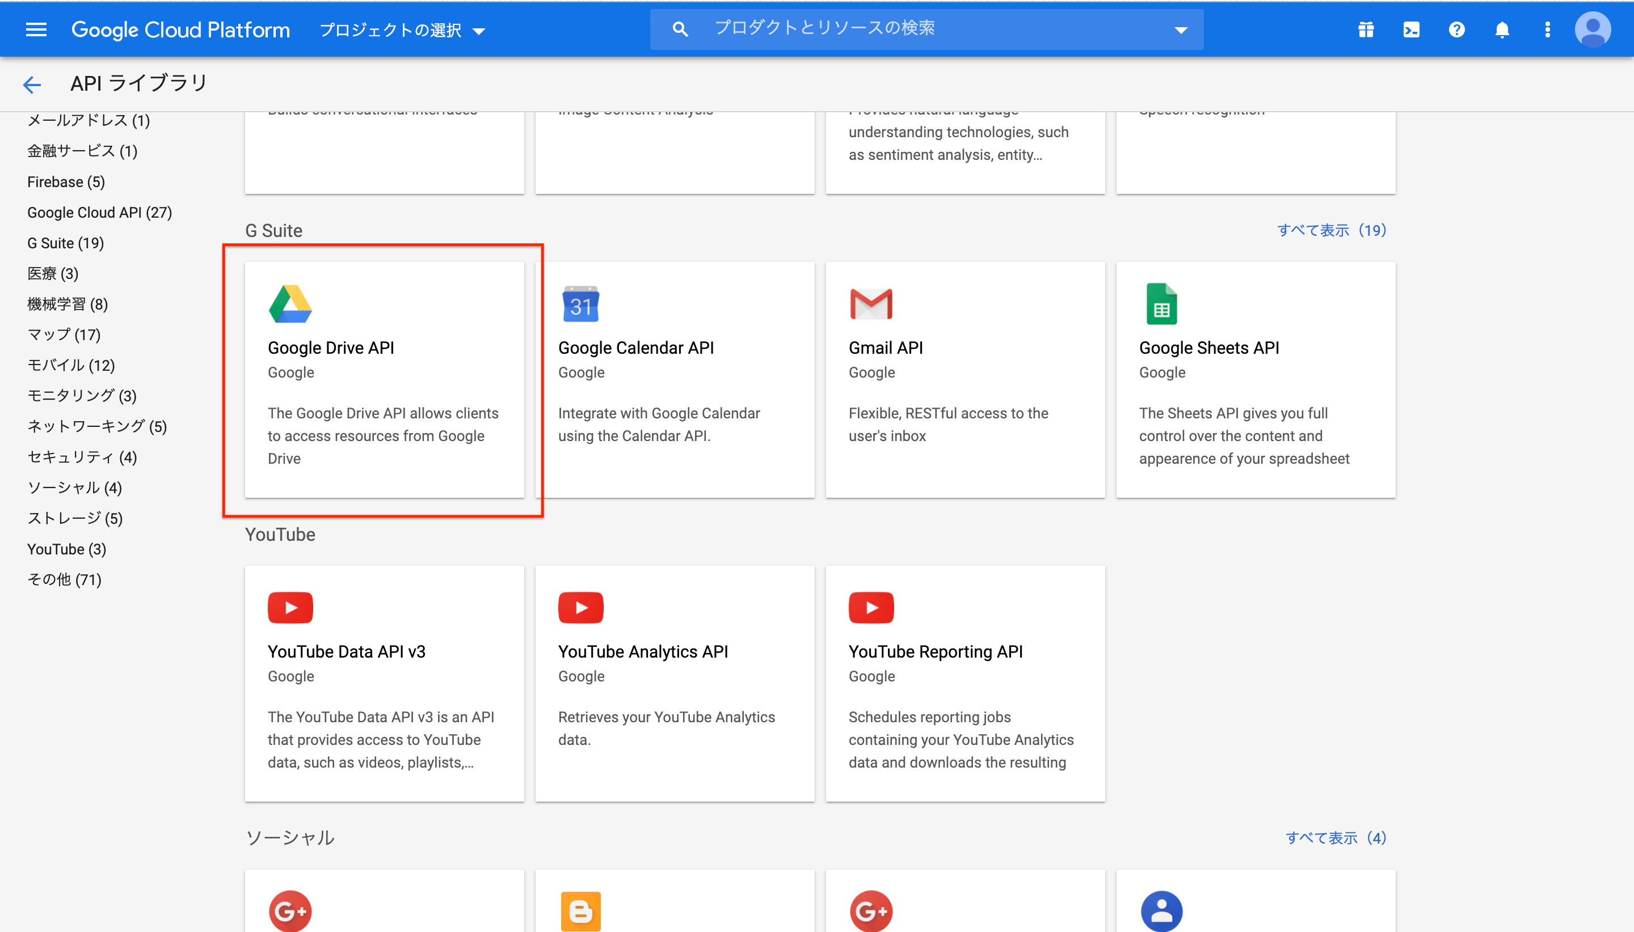Select the Firebase (5) filter
Screen dimensions: 1634x932
click(65, 182)
